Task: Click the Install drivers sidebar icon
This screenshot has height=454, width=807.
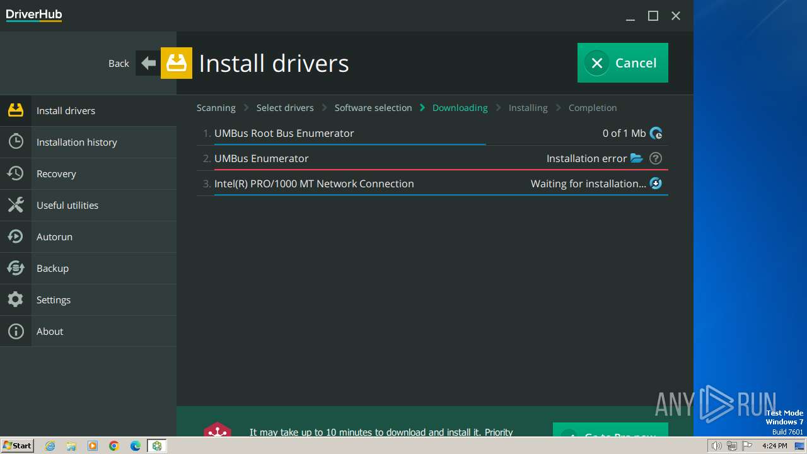Action: pos(16,110)
